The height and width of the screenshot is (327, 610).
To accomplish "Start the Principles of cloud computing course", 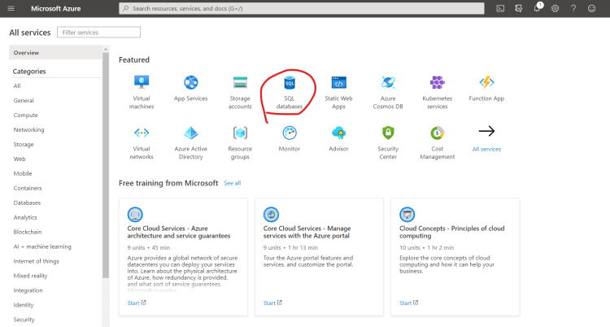I will click(409, 303).
